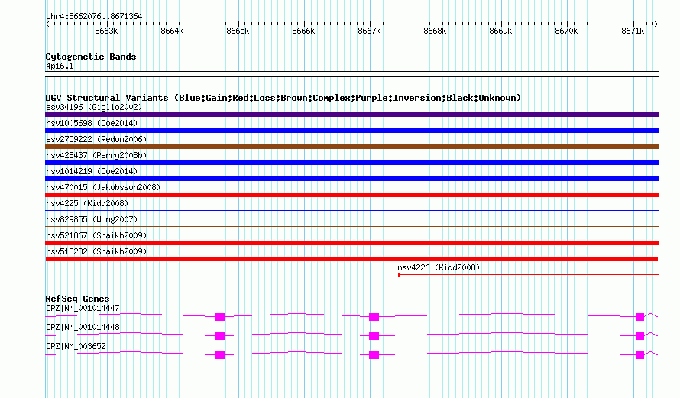Click the nsv4225 (Kidd2008) label
680x398 pixels.
(87, 203)
